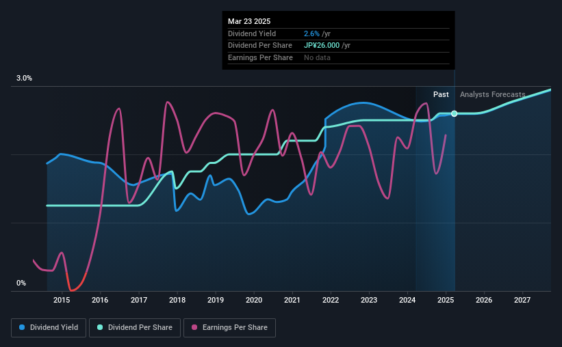Toggle the Dividend Yield legend button
The width and height of the screenshot is (562, 347).
49,328
